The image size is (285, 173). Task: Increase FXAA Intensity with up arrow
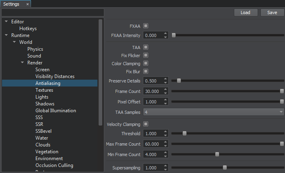point(165,33)
